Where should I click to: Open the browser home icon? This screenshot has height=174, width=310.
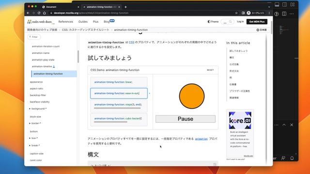tap(45, 13)
